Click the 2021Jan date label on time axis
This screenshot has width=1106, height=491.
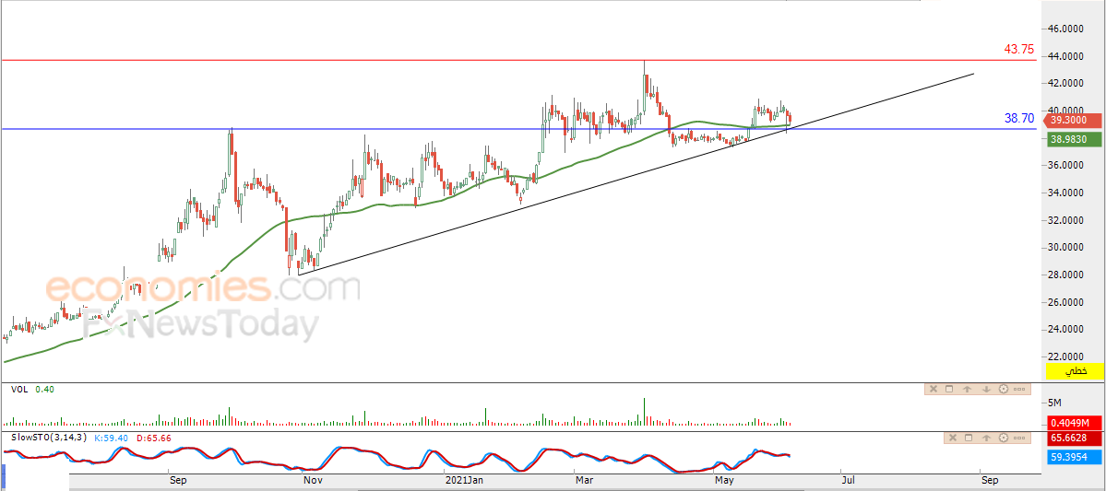pyautogui.click(x=464, y=481)
